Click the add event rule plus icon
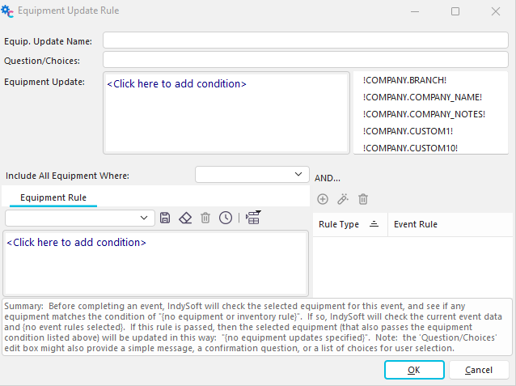The image size is (516, 386). point(323,198)
